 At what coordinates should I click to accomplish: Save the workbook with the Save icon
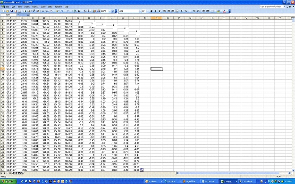coord(11,11)
